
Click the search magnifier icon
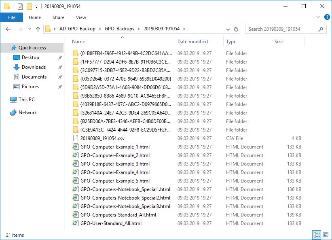pos(321,29)
